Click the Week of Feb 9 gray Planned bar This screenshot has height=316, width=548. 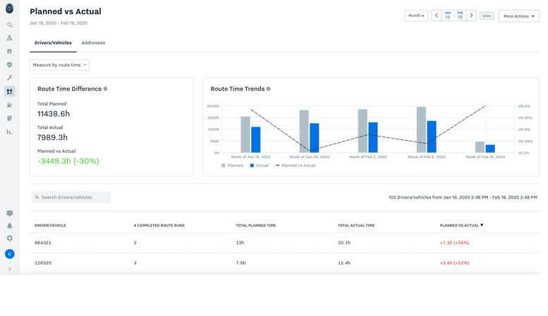(x=421, y=129)
